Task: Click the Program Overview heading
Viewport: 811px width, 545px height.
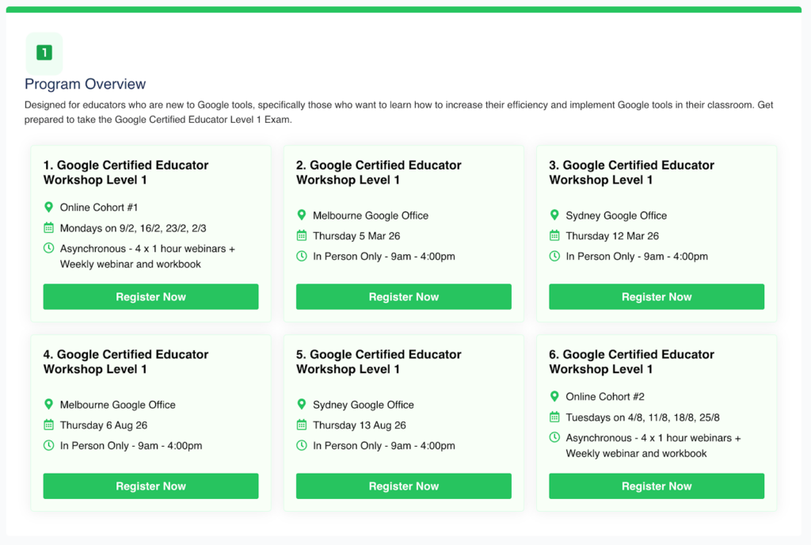Action: click(x=86, y=84)
